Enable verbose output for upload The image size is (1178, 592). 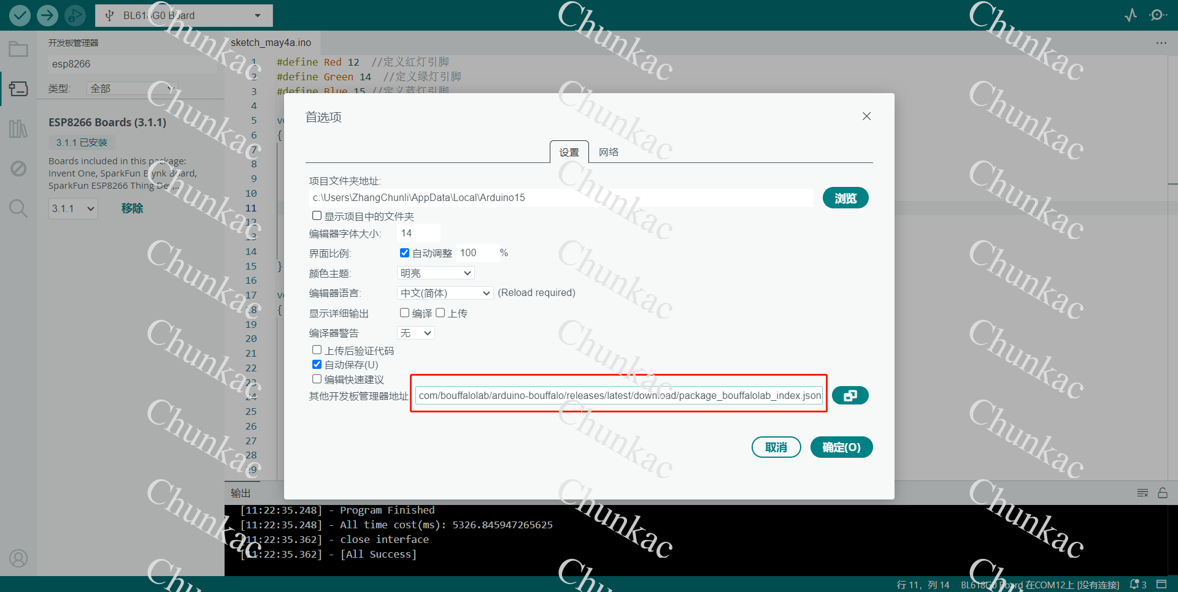pos(440,313)
